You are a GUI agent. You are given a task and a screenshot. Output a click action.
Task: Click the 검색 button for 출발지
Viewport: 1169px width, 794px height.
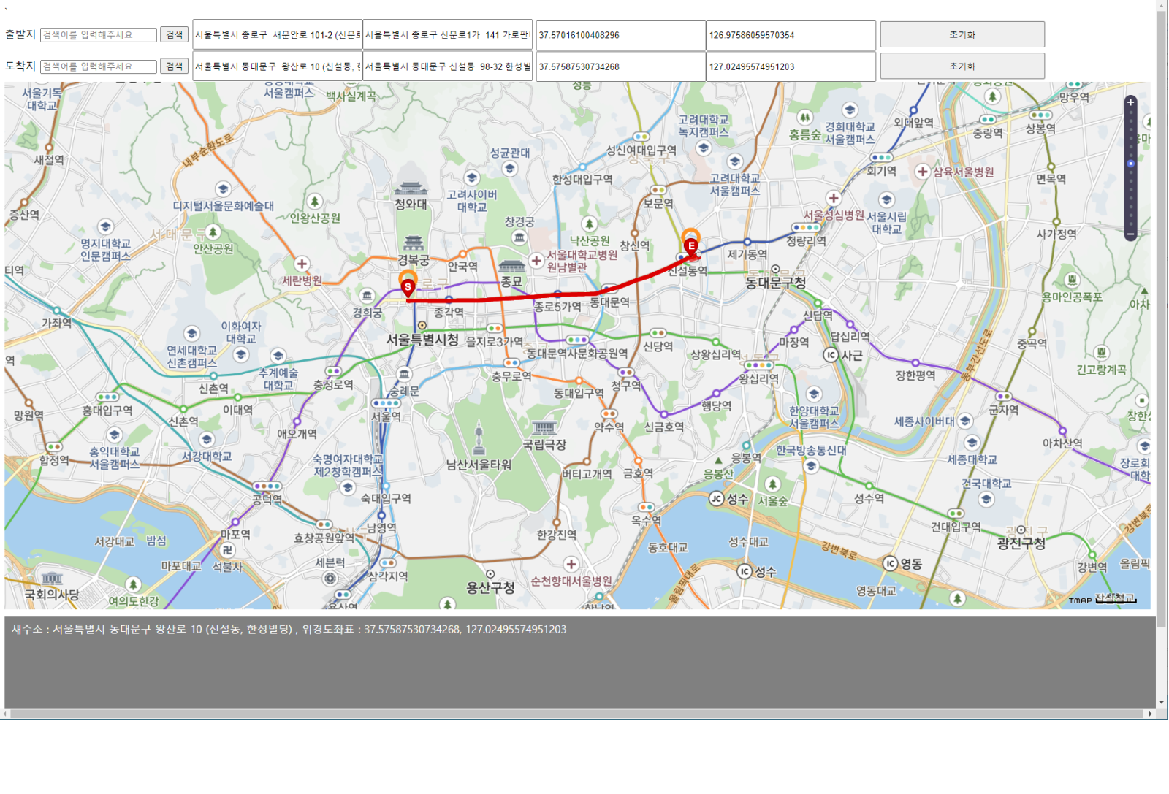point(174,35)
